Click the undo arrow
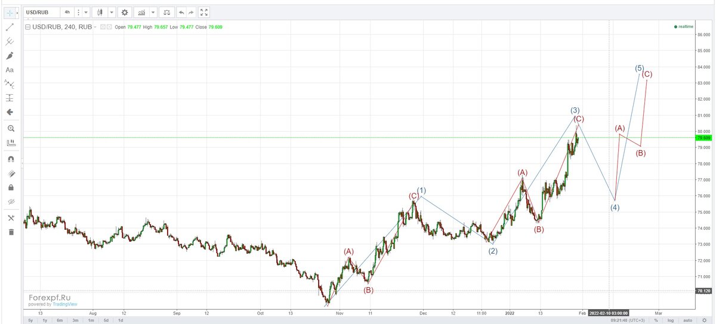This screenshot has width=716, height=324. pos(181,12)
